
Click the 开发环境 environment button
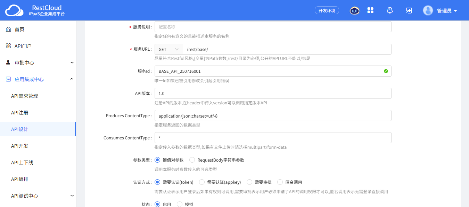(327, 10)
